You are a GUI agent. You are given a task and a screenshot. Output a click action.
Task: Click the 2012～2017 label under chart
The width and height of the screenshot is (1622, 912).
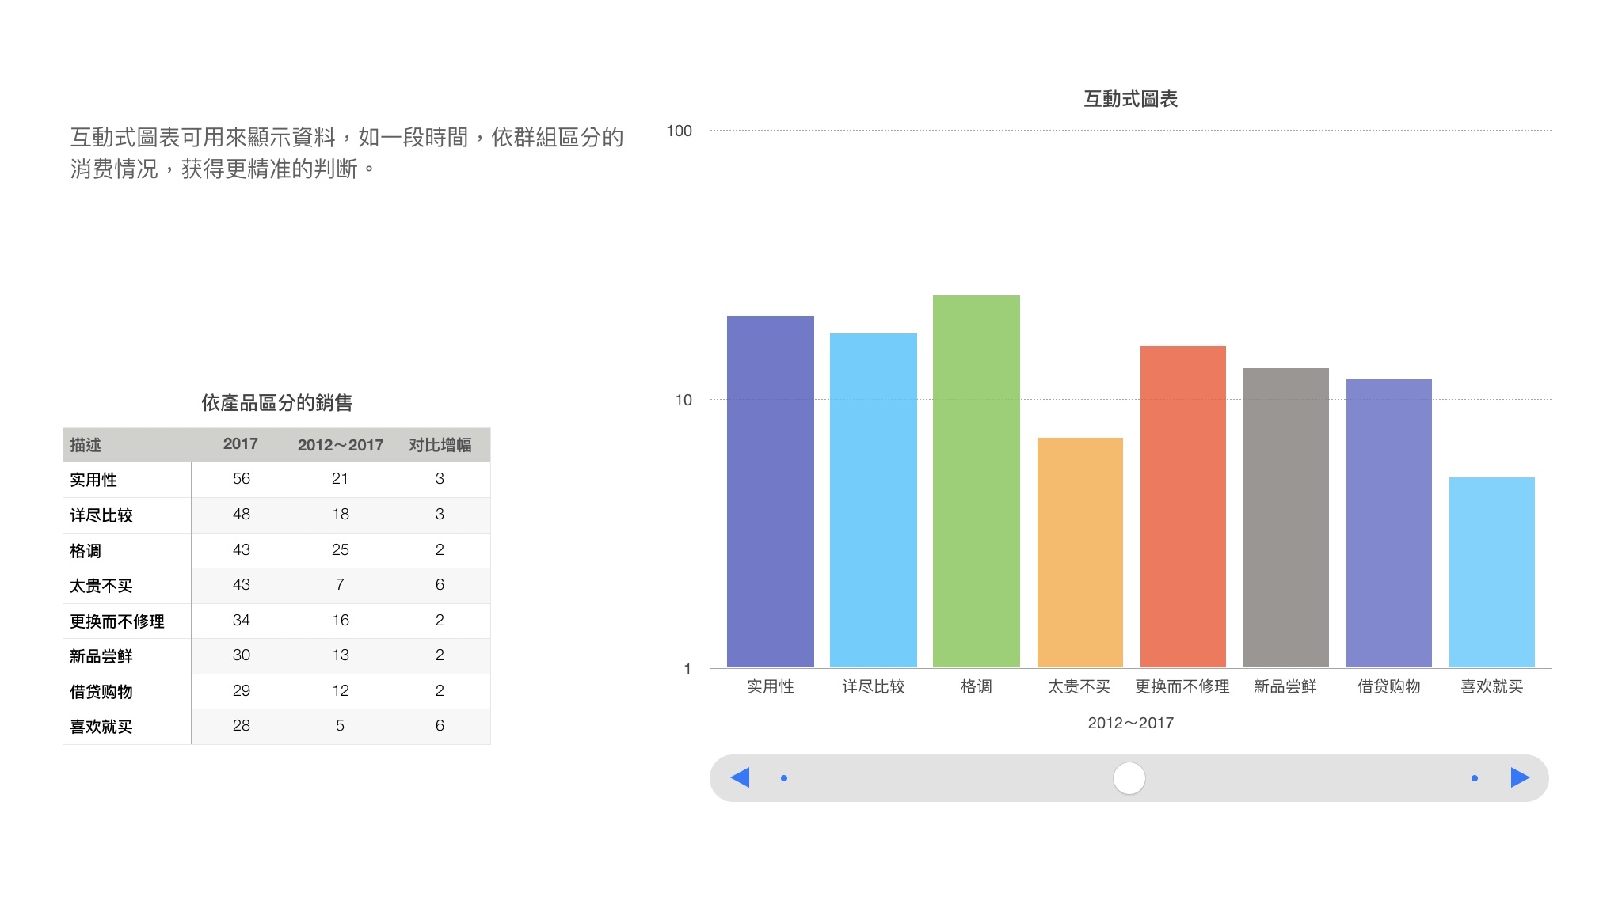coord(1130,723)
